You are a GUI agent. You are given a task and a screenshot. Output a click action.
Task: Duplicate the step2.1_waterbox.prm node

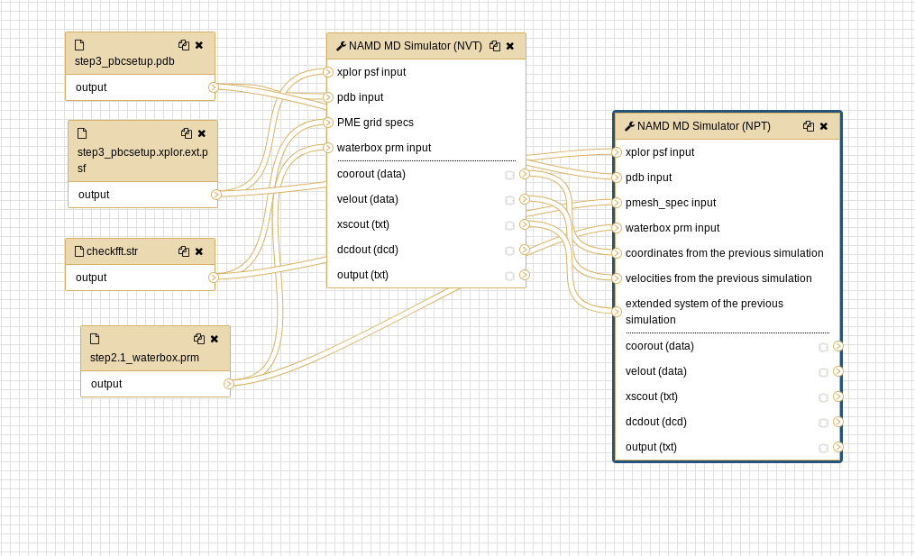pos(199,339)
